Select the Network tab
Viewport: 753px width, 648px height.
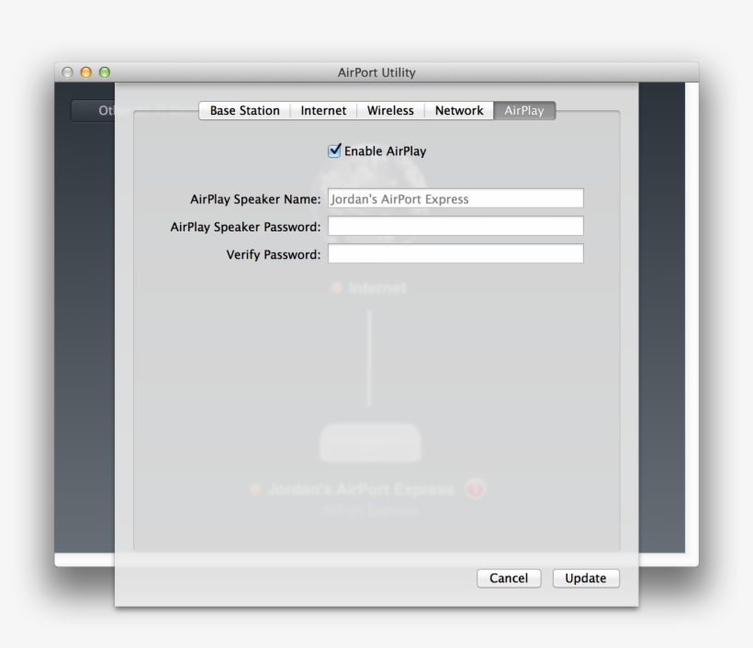(x=458, y=110)
